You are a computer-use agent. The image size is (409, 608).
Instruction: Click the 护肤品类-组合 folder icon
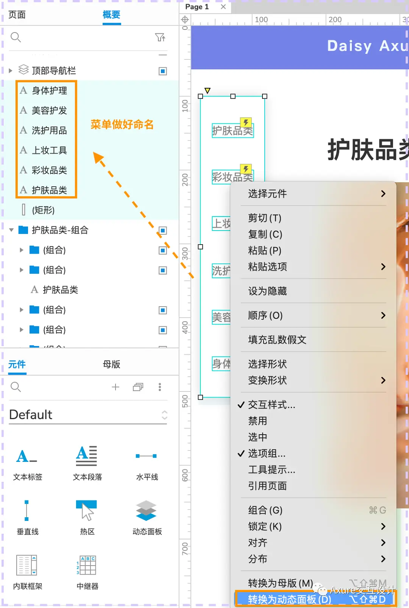tap(23, 230)
